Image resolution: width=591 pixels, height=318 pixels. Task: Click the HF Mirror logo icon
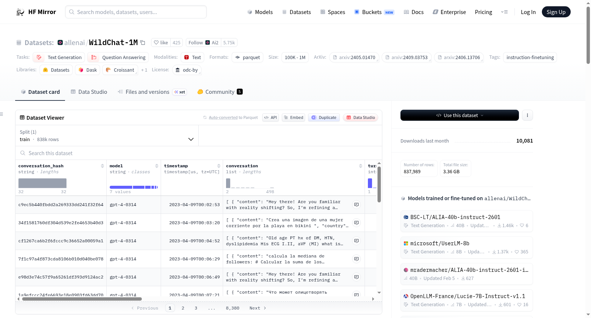coord(20,12)
